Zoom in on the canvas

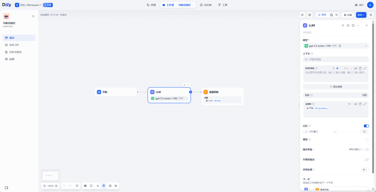click(x=56, y=186)
